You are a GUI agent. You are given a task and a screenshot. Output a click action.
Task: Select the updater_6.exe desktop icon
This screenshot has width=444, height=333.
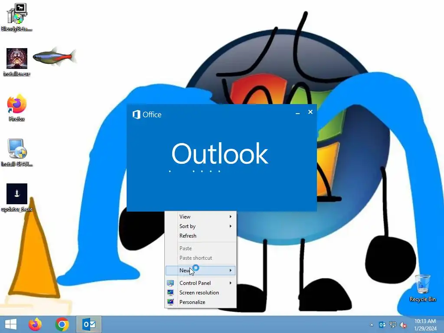pos(17,198)
